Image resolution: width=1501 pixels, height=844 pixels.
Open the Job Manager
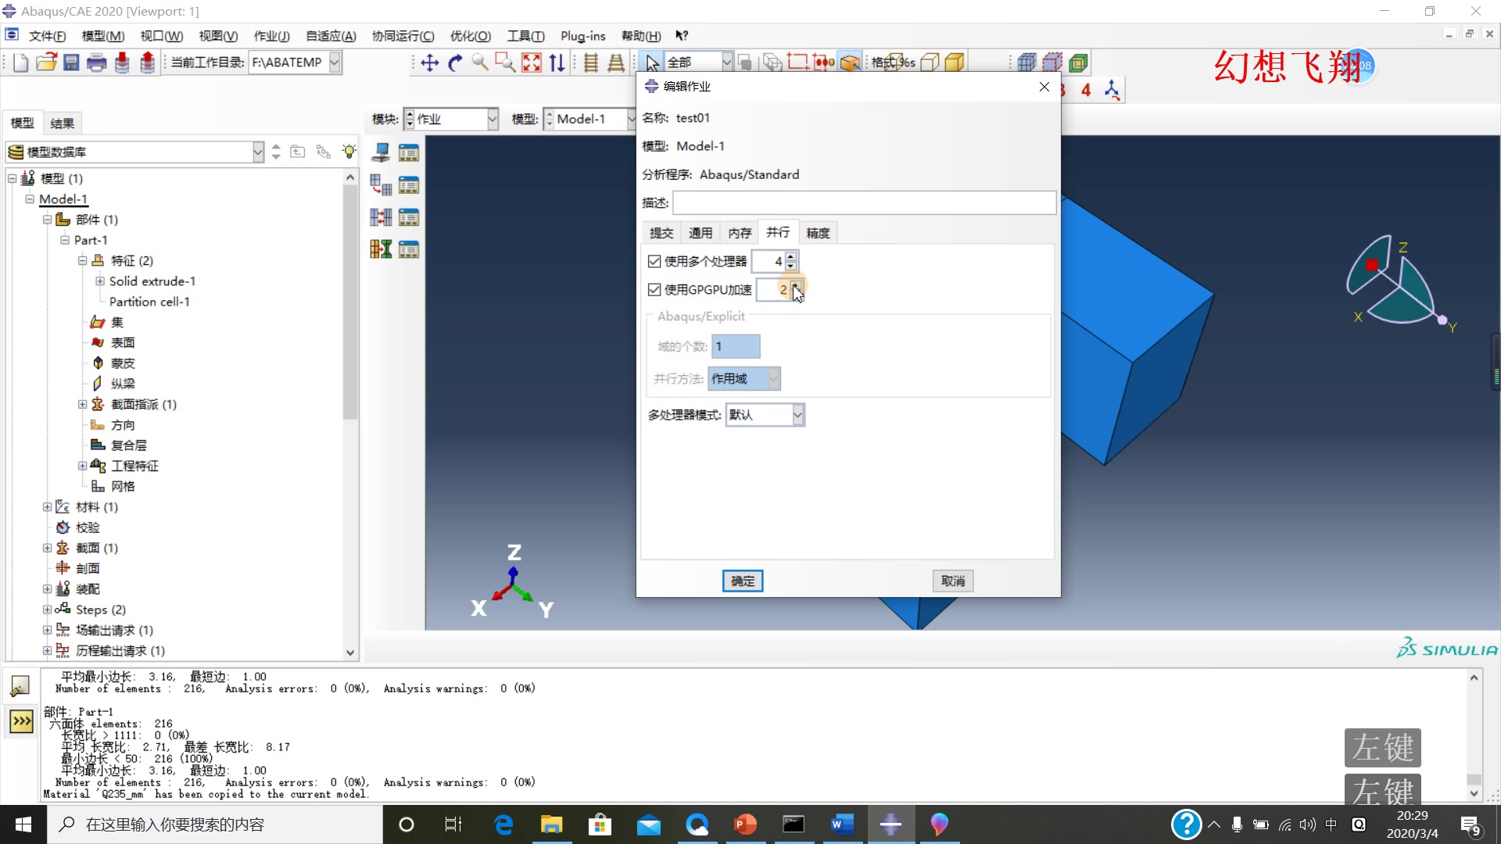408,152
